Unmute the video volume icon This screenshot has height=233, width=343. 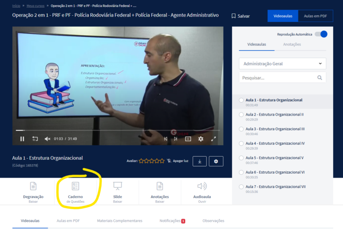tap(47, 139)
